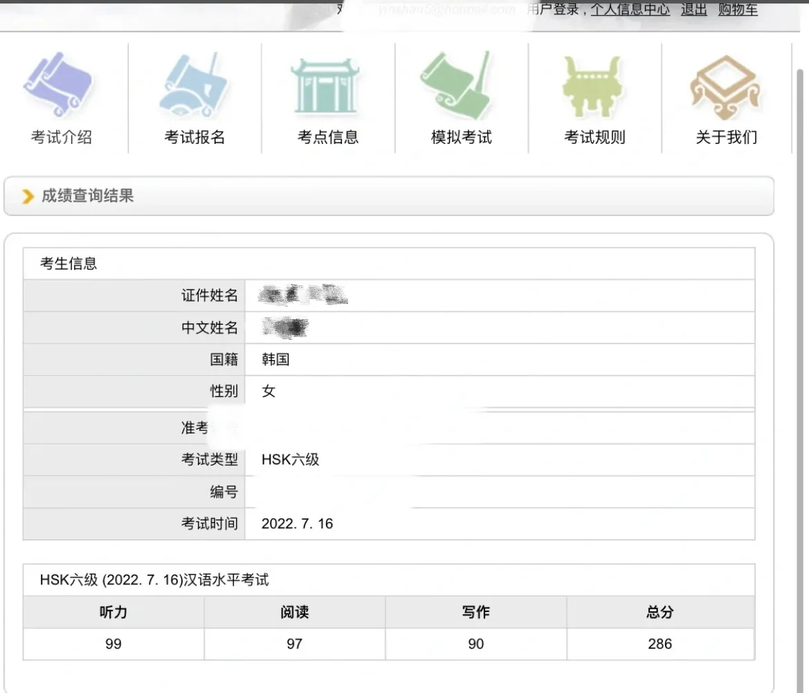Screen dimensions: 809x693
Task: Go to 模拟考试 menu label
Action: click(x=462, y=137)
